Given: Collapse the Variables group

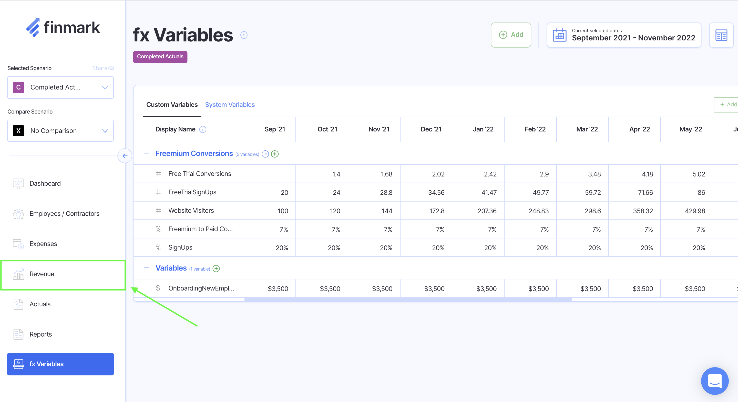Looking at the screenshot, I should pos(147,268).
